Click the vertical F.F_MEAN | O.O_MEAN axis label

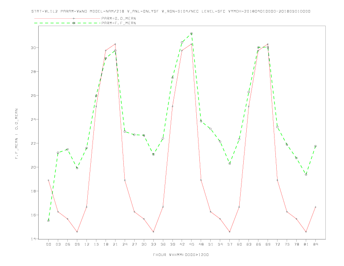coord(17,134)
